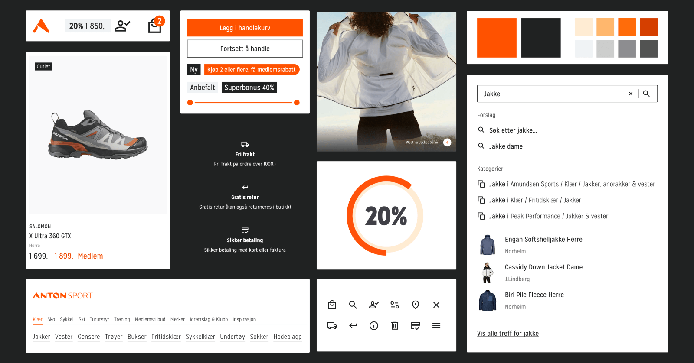This screenshot has height=363, width=694.
Task: Click the magnifier icon in icon set
Action: (x=353, y=305)
